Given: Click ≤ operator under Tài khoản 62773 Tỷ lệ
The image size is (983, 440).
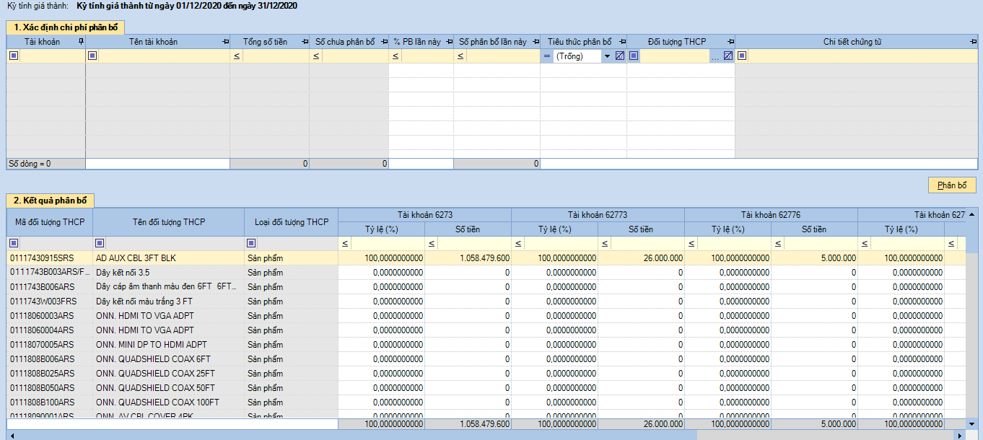Looking at the screenshot, I should pyautogui.click(x=518, y=244).
